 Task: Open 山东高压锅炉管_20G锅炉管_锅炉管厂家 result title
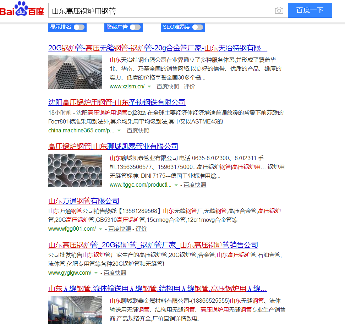pos(153,245)
